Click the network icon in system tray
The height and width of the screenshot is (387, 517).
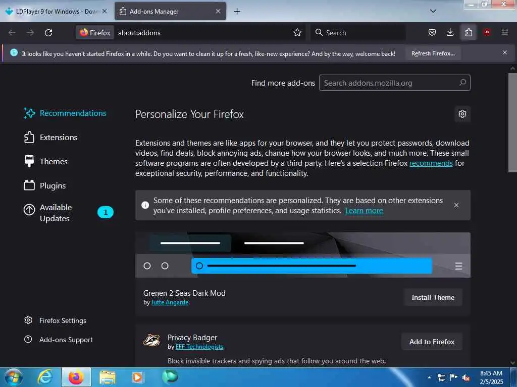pos(441,378)
